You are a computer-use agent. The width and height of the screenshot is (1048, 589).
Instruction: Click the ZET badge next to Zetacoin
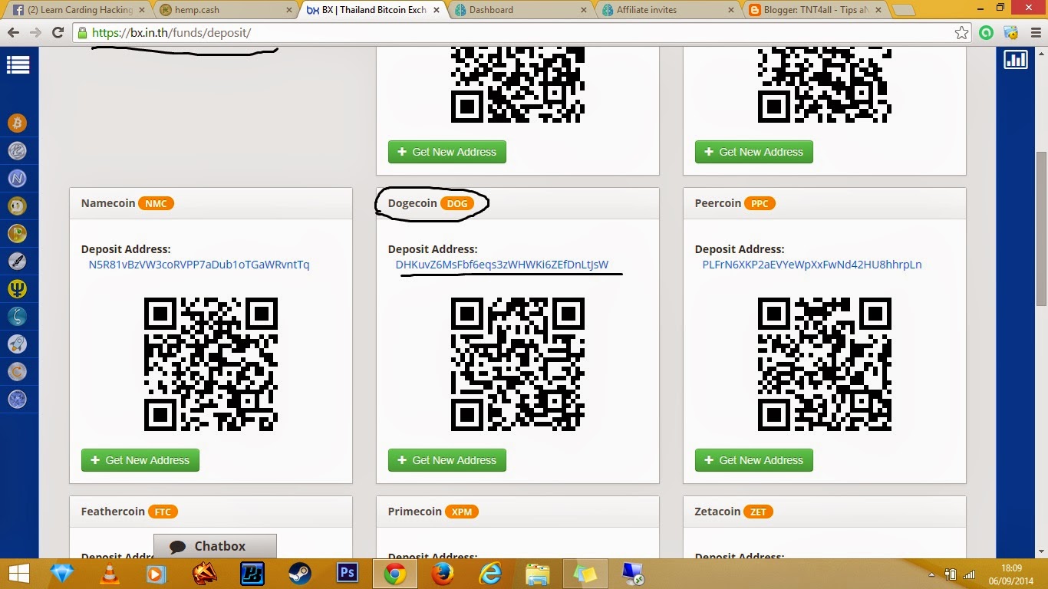758,512
